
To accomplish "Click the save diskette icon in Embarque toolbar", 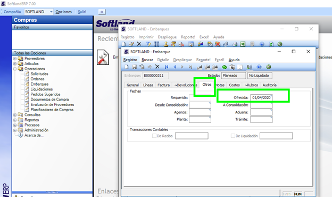I will click(x=134, y=67).
